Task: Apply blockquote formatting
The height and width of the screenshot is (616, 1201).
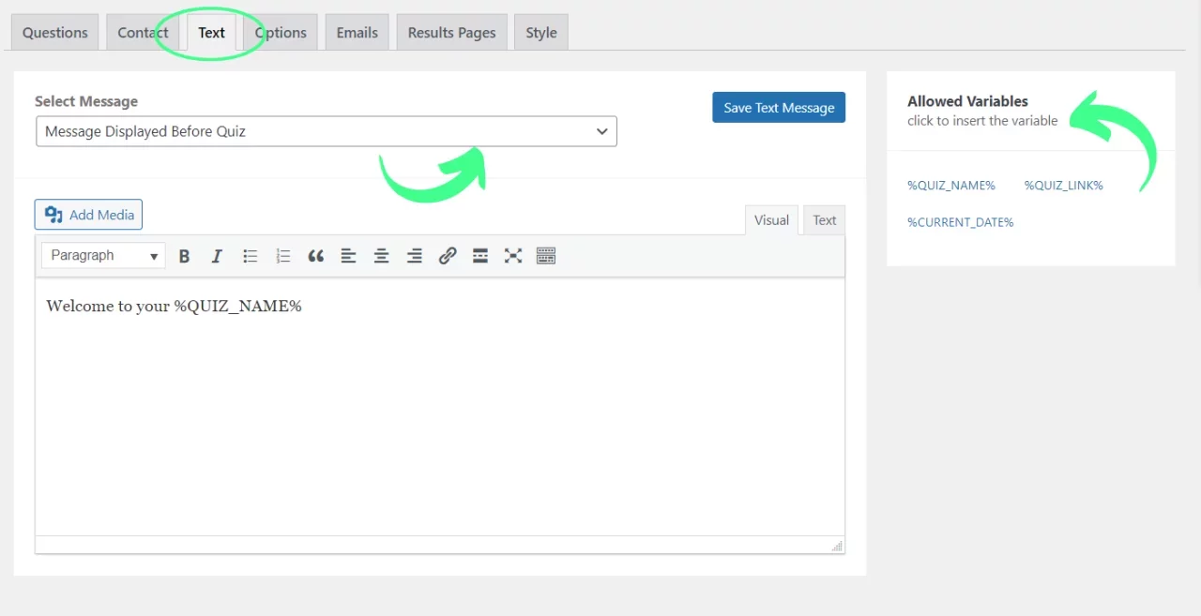Action: [x=316, y=256]
